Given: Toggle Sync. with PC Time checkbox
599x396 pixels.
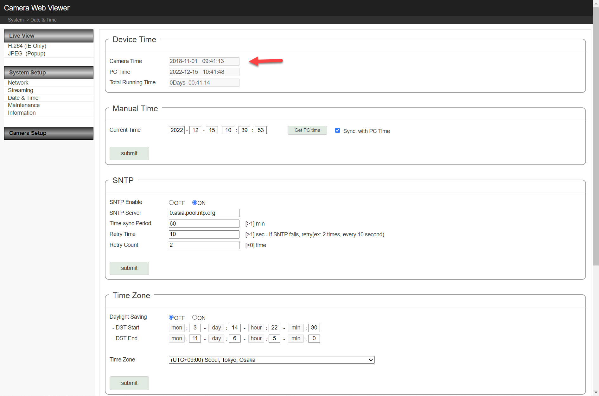Looking at the screenshot, I should [x=338, y=131].
